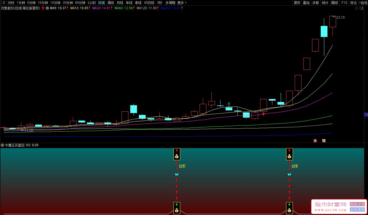Toggle the left sidebar panel icon
The width and height of the screenshot is (368, 215).
[x=3, y=3]
